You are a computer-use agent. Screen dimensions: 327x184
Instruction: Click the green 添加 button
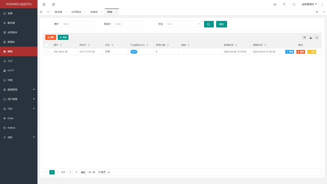point(63,37)
